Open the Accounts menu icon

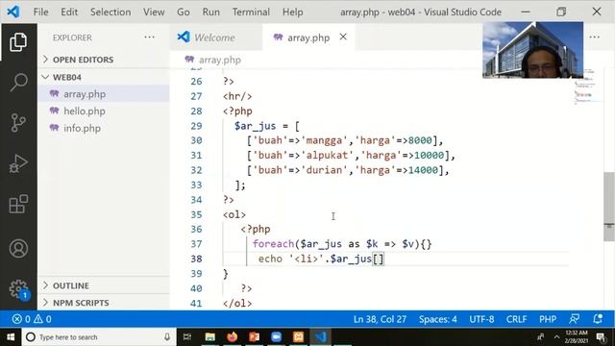point(18,249)
